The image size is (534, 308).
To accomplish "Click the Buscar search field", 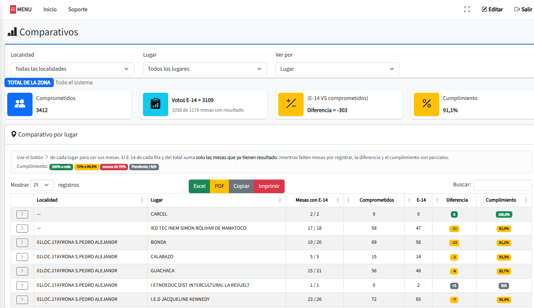I will [503, 185].
